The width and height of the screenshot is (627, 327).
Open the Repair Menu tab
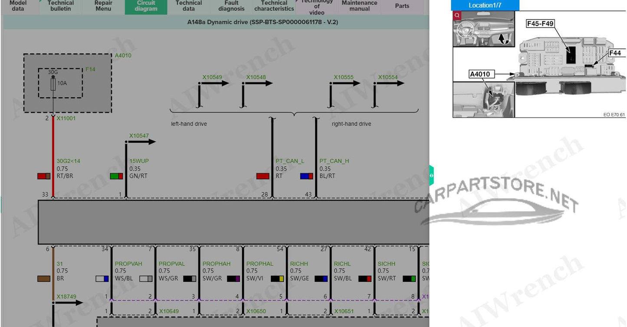tap(103, 6)
